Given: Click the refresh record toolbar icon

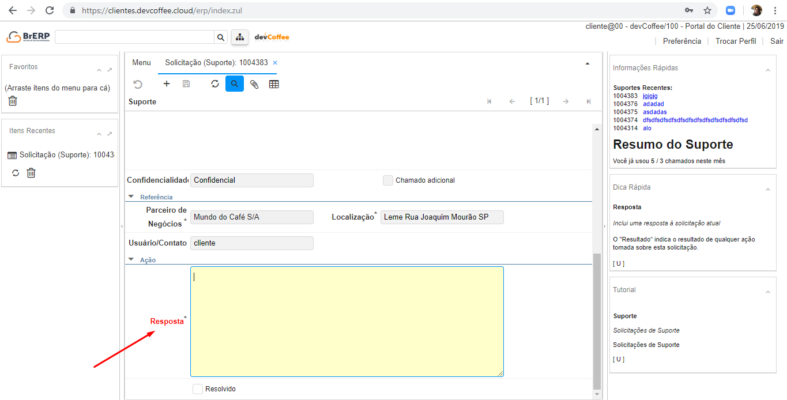Looking at the screenshot, I should pyautogui.click(x=215, y=84).
